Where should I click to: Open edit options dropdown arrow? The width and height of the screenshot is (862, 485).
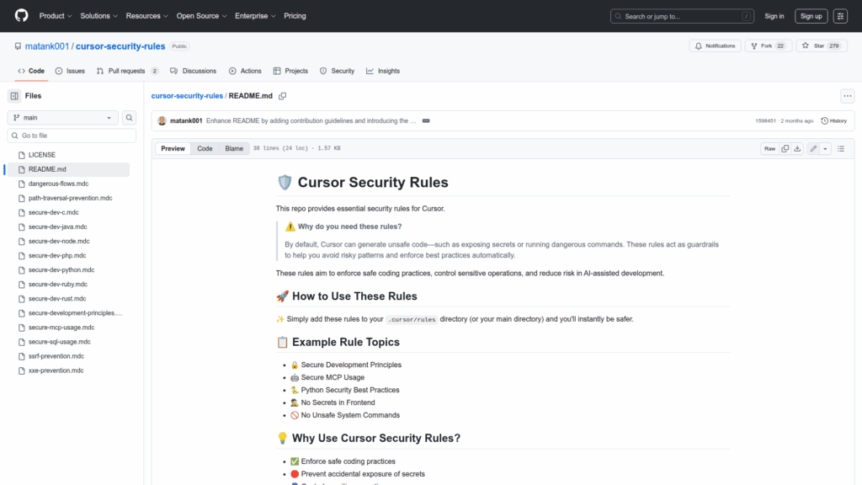825,148
